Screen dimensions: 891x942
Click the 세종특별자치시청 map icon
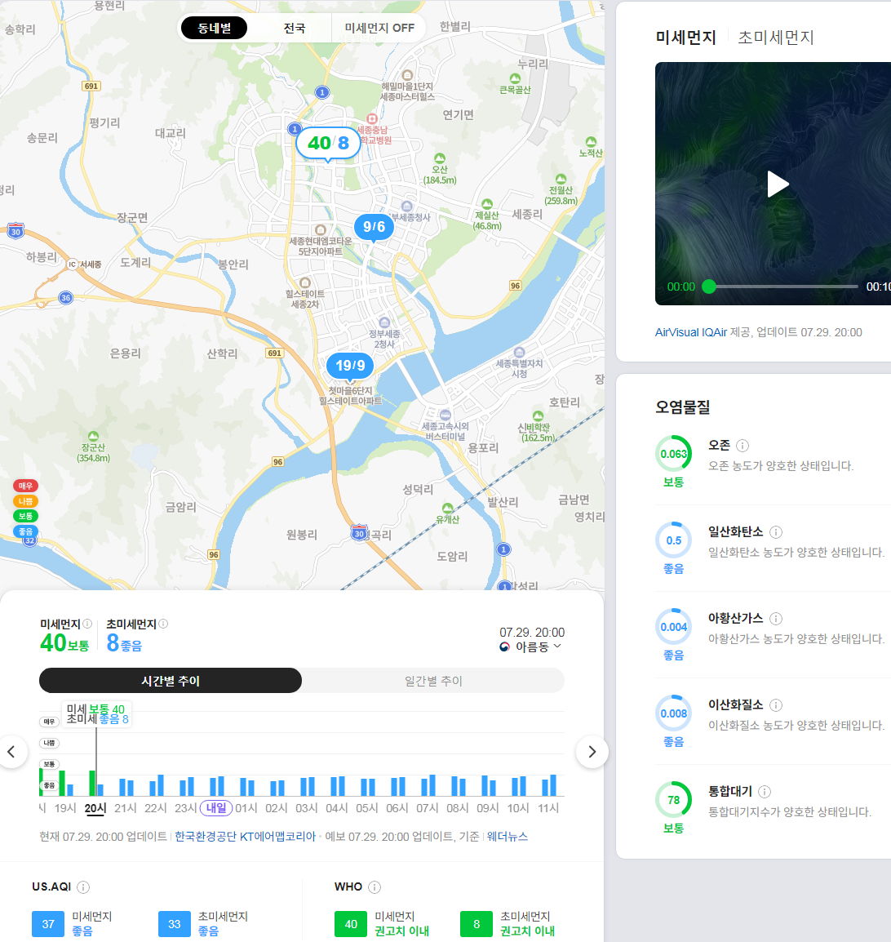pyautogui.click(x=520, y=352)
